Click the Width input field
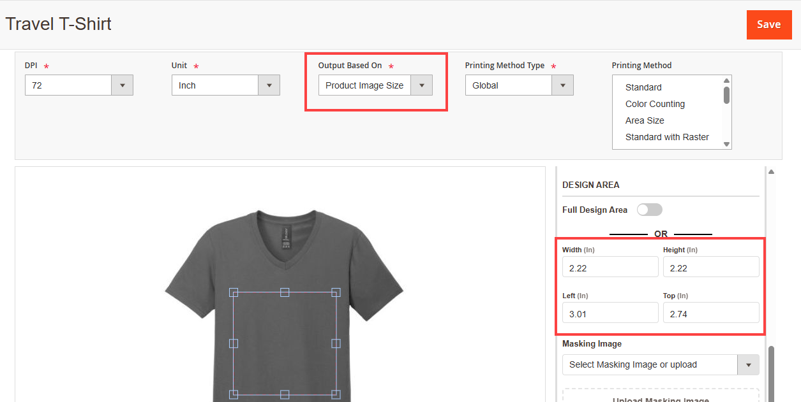Image resolution: width=801 pixels, height=402 pixels. 610,268
